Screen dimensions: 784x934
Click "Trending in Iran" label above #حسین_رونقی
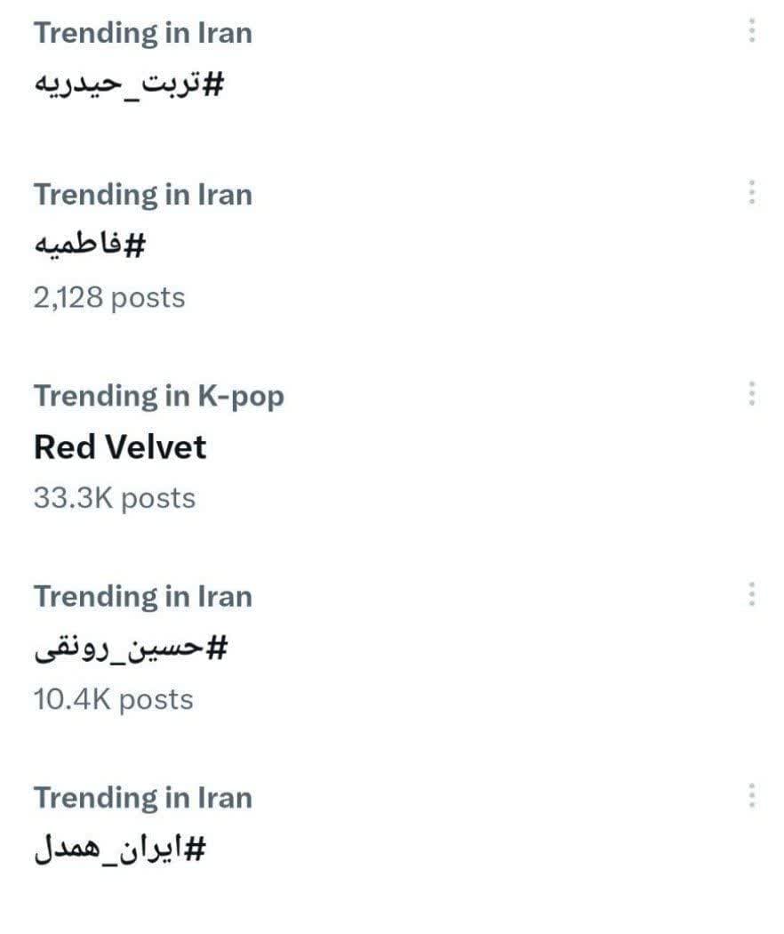143,597
